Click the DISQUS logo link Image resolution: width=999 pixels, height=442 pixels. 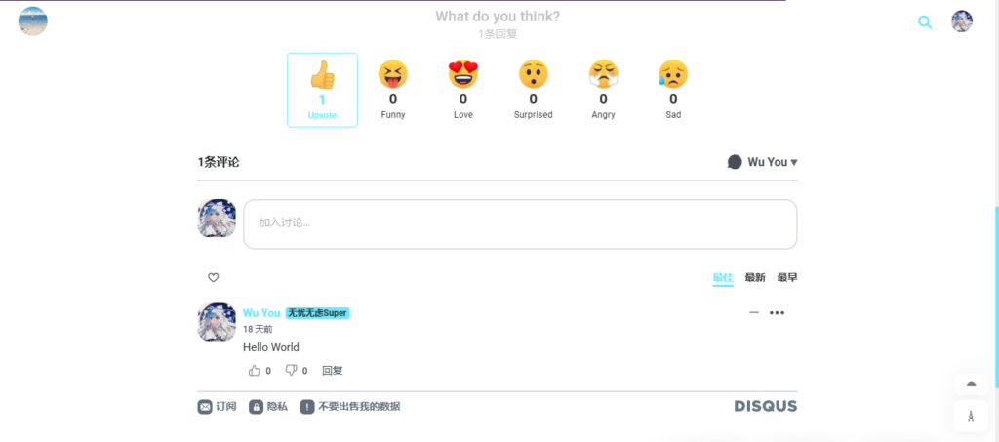pos(765,406)
